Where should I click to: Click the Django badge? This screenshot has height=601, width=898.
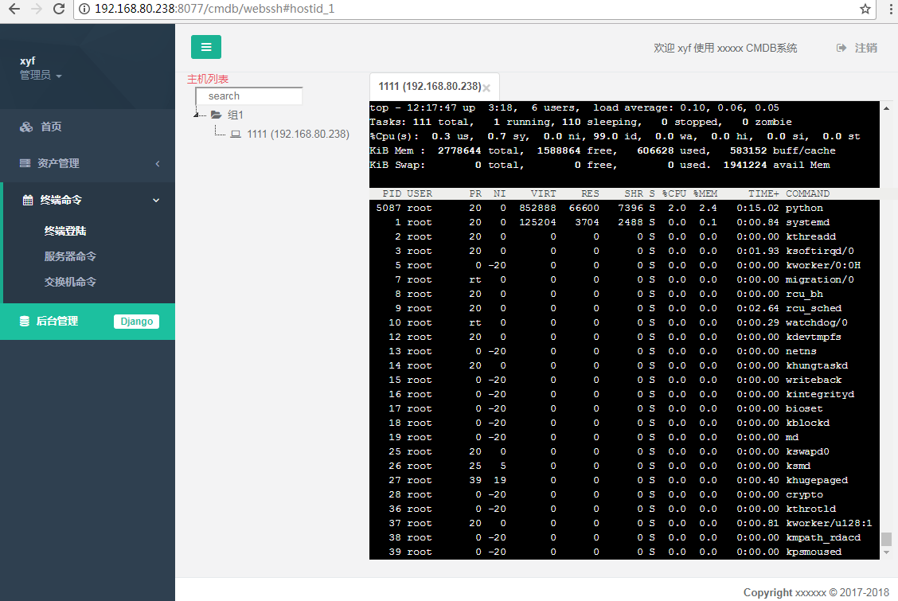pyautogui.click(x=136, y=321)
